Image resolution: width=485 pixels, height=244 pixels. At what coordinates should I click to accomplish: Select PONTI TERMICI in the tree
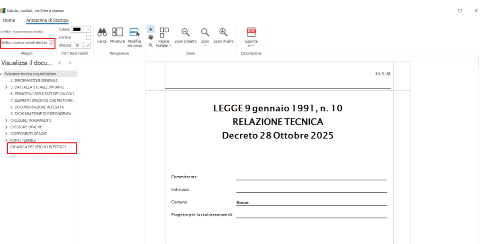23,140
